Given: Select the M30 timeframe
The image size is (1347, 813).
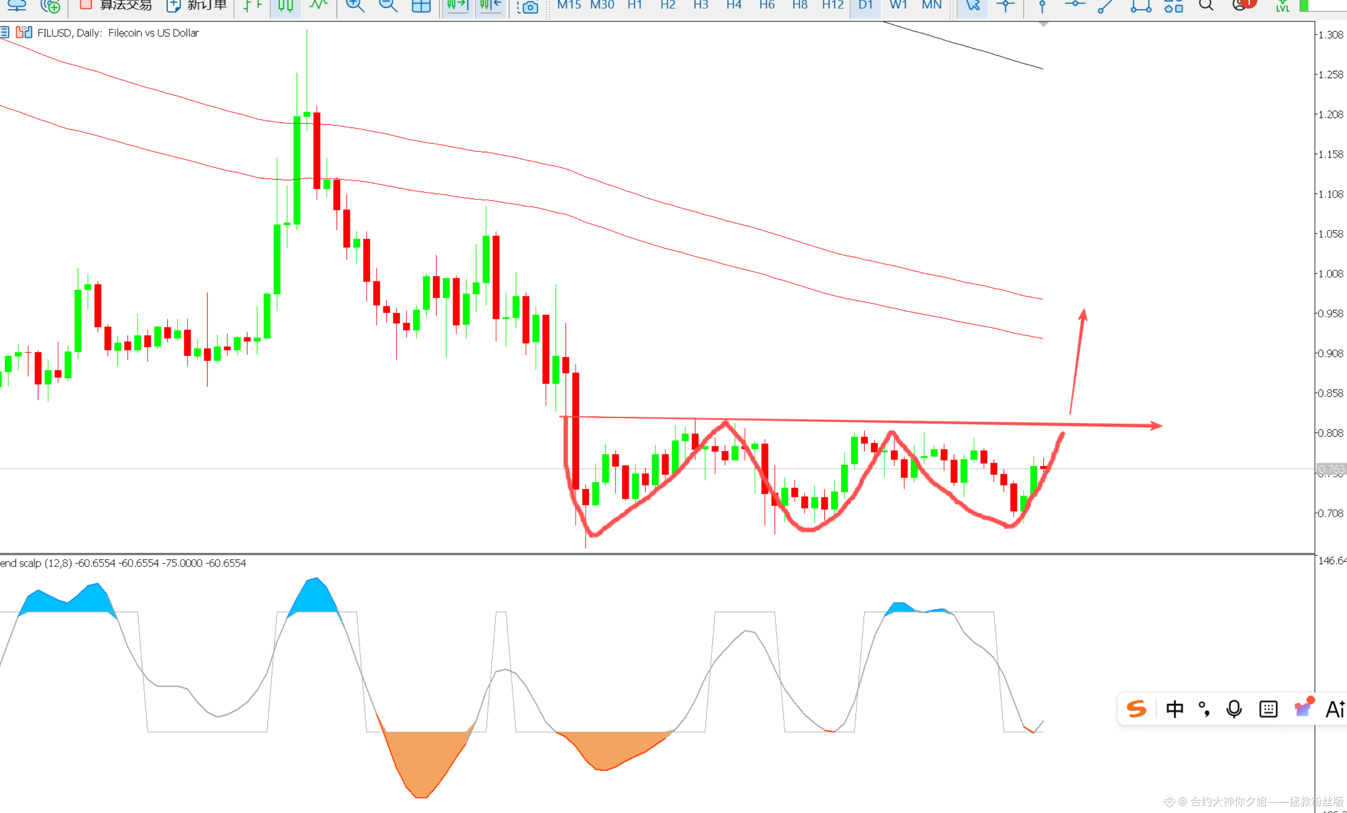Looking at the screenshot, I should click(x=602, y=5).
